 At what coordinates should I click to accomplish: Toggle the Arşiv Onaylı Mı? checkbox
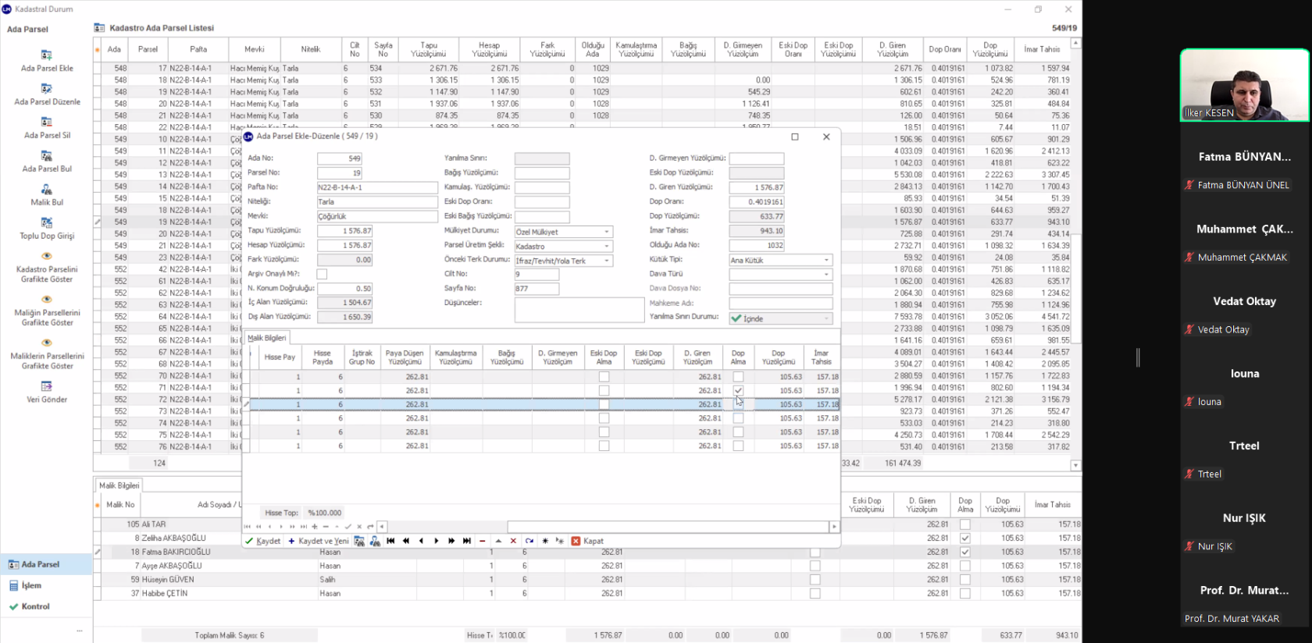322,274
